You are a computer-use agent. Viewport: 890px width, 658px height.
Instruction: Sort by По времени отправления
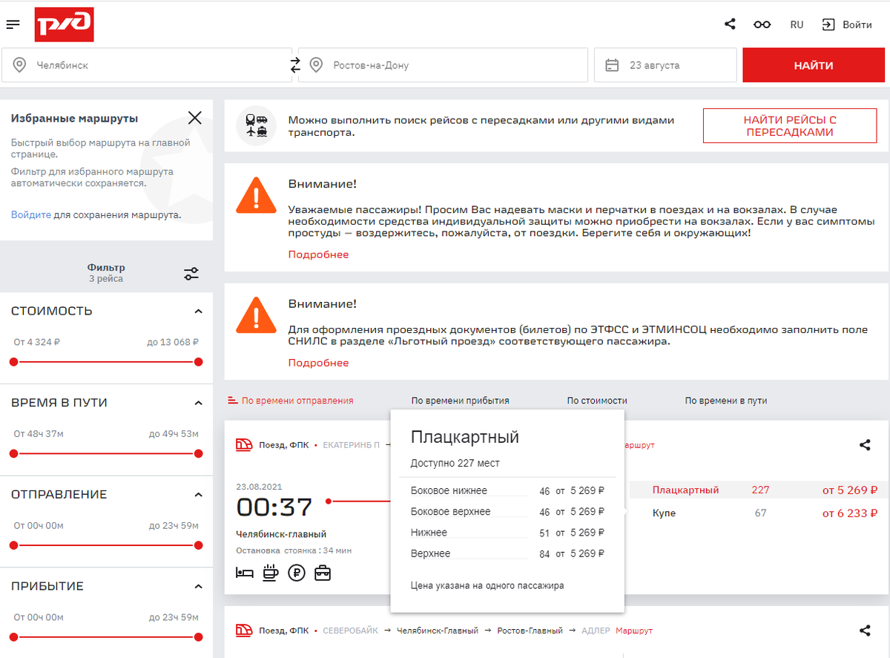coord(297,401)
